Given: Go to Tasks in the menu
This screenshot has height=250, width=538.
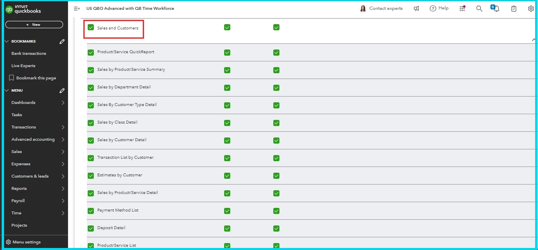Looking at the screenshot, I should tap(17, 115).
